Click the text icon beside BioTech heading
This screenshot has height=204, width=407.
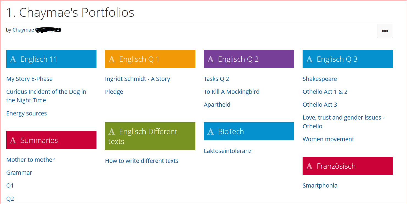pyautogui.click(x=211, y=132)
